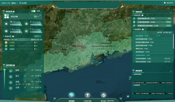
Task: Toggle the 详情 switch off
Action: 33,11
